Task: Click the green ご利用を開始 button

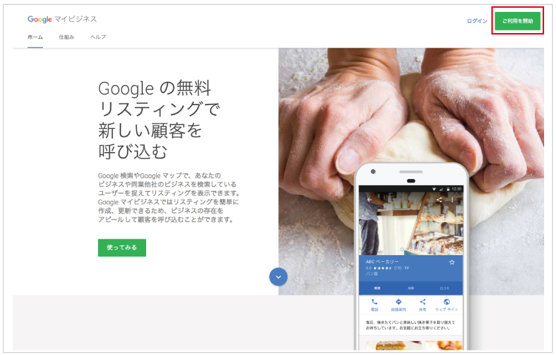Action: coord(518,21)
